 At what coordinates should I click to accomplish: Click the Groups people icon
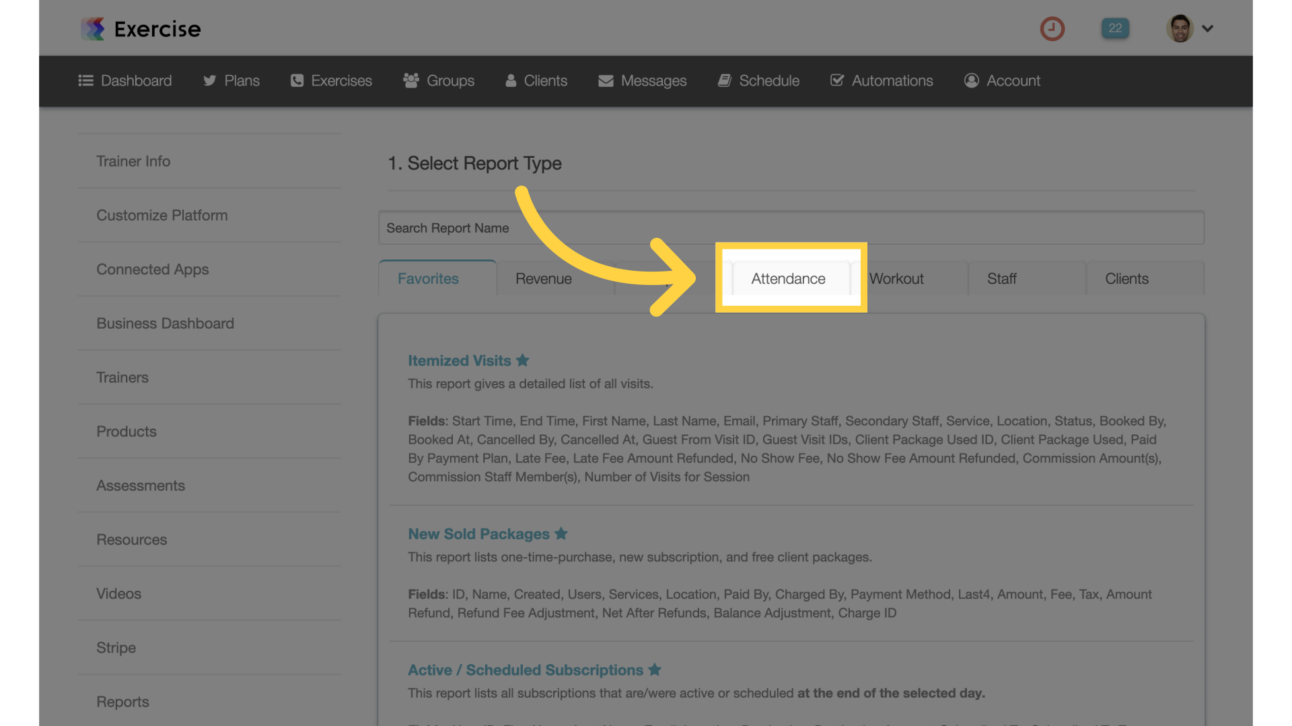[411, 81]
